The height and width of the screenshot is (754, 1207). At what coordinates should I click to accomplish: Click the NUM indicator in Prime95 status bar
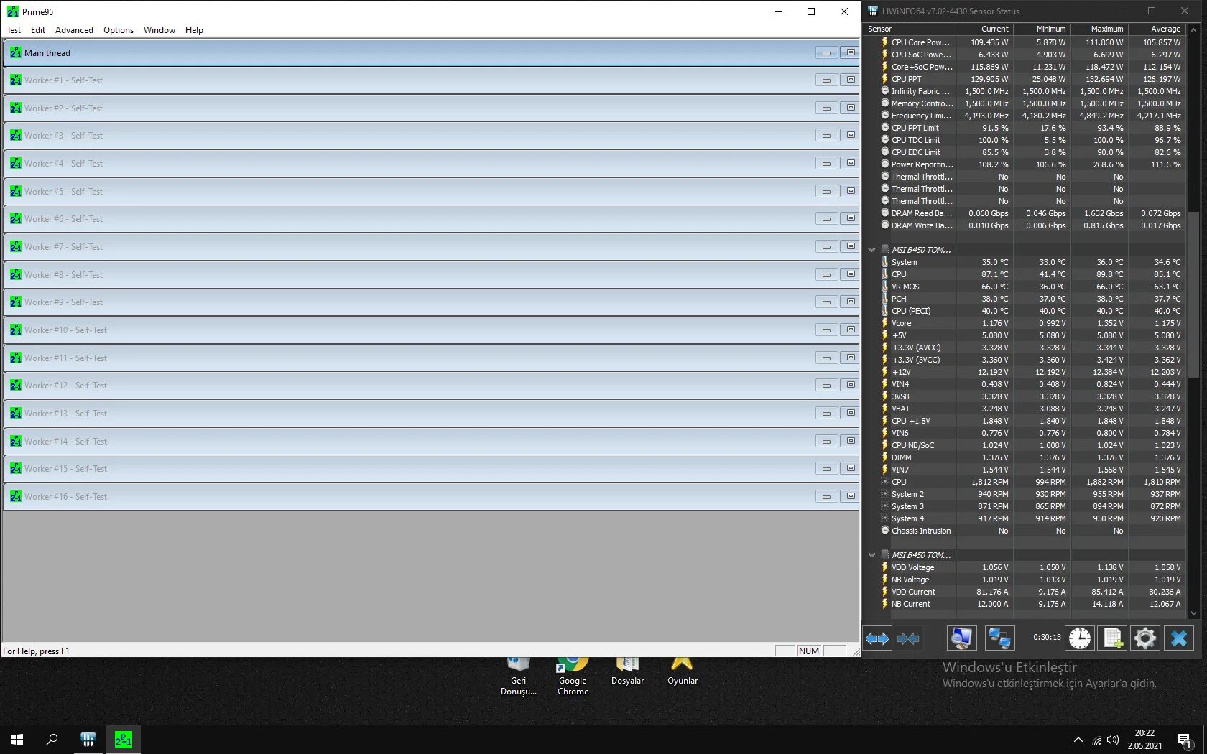[x=809, y=651]
